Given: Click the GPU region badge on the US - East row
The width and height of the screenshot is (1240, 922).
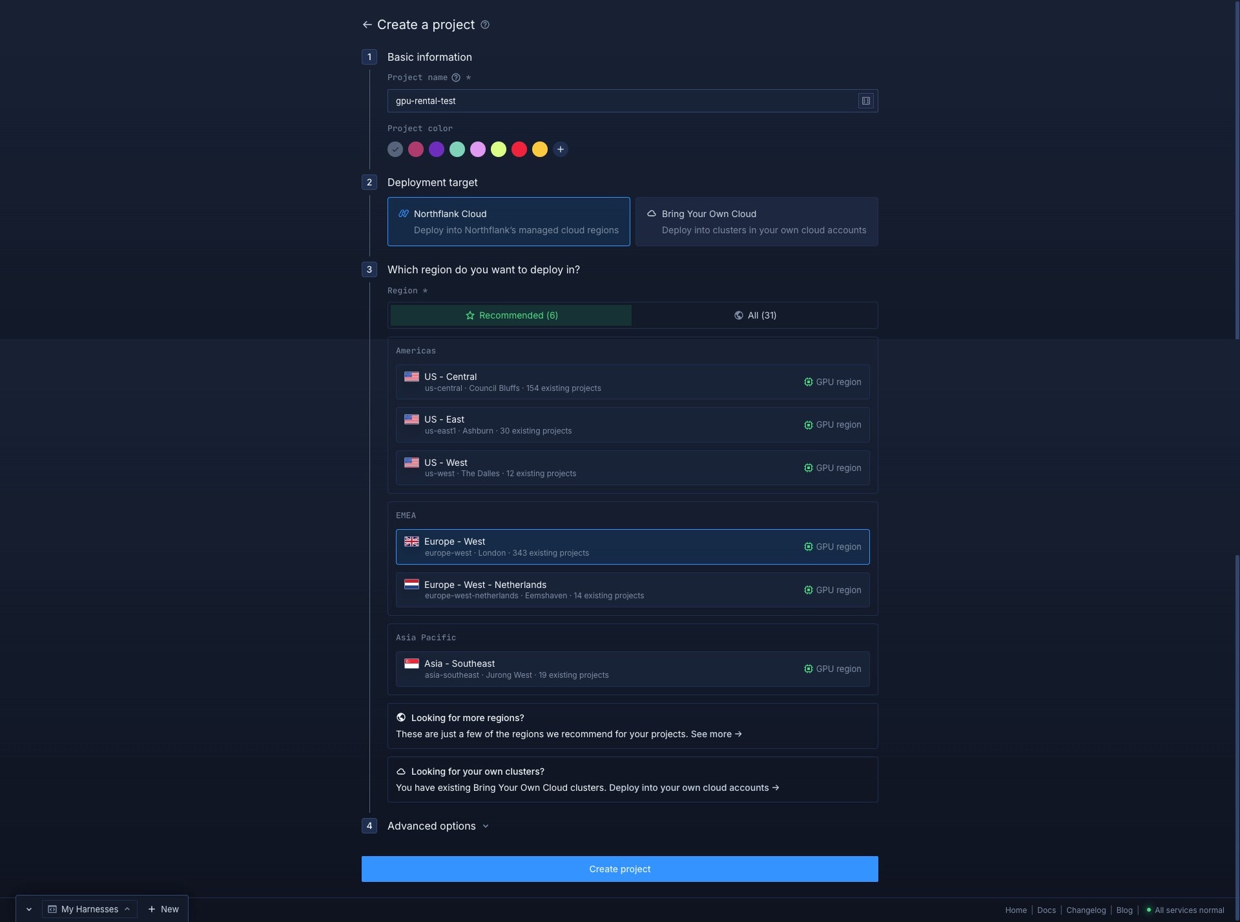Looking at the screenshot, I should (x=832, y=424).
